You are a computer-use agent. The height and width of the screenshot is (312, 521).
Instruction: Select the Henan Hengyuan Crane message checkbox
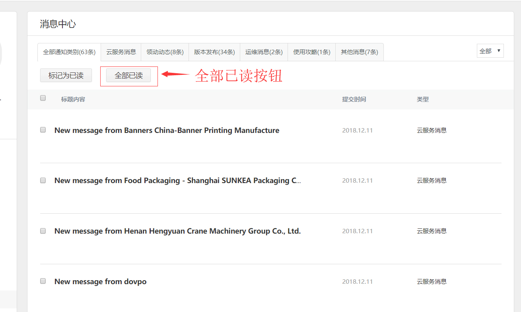tap(43, 231)
